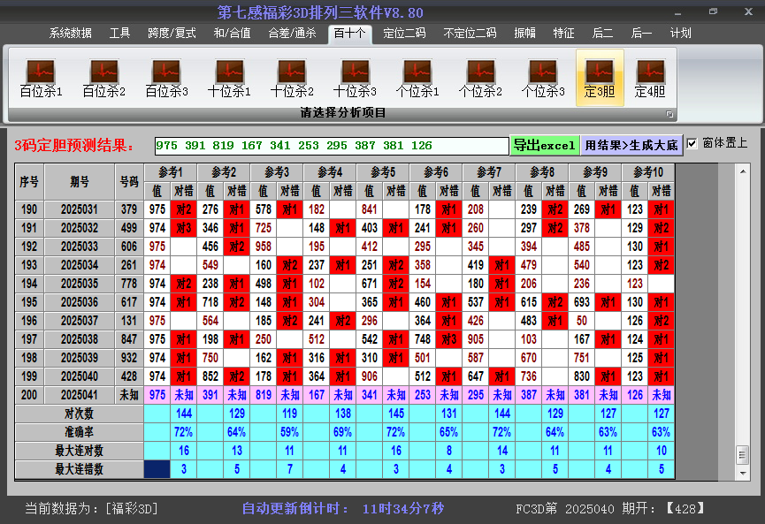This screenshot has width=765, height=524.
Task: Switch to the 后二 tab
Action: pyautogui.click(x=602, y=34)
